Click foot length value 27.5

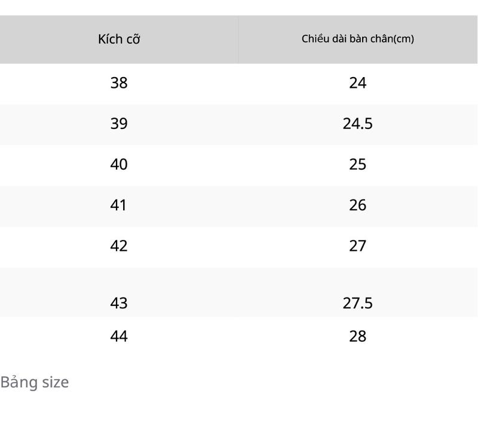point(357,303)
